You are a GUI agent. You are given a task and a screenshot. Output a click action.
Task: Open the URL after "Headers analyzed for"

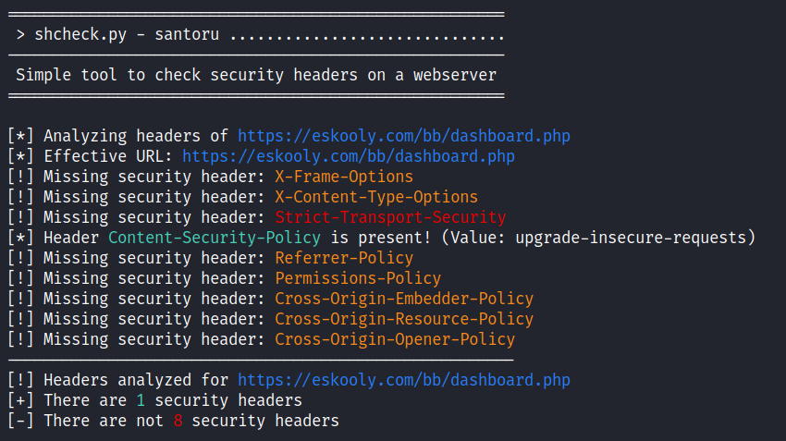tap(404, 380)
